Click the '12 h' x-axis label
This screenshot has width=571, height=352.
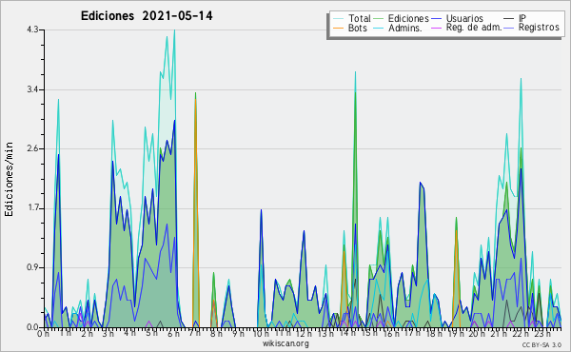click(305, 334)
